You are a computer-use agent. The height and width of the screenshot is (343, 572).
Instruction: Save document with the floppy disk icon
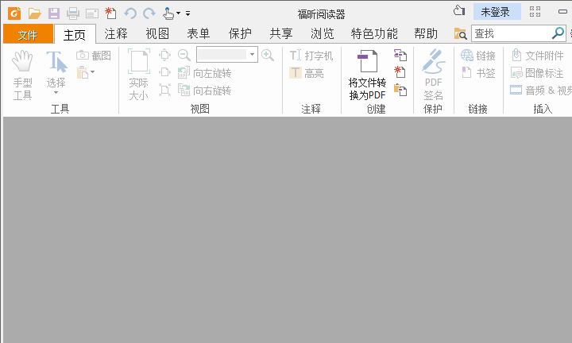pyautogui.click(x=54, y=13)
